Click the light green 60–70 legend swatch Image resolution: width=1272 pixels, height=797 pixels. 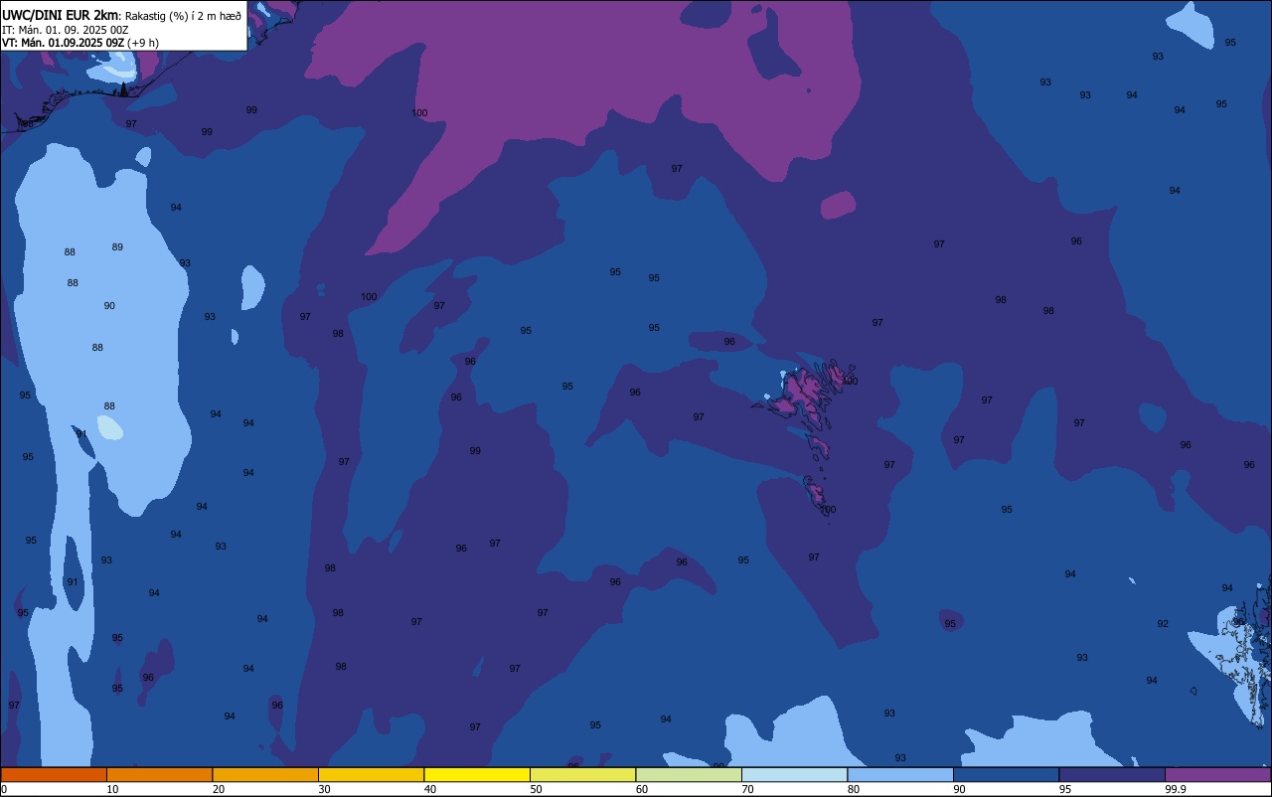(x=689, y=774)
